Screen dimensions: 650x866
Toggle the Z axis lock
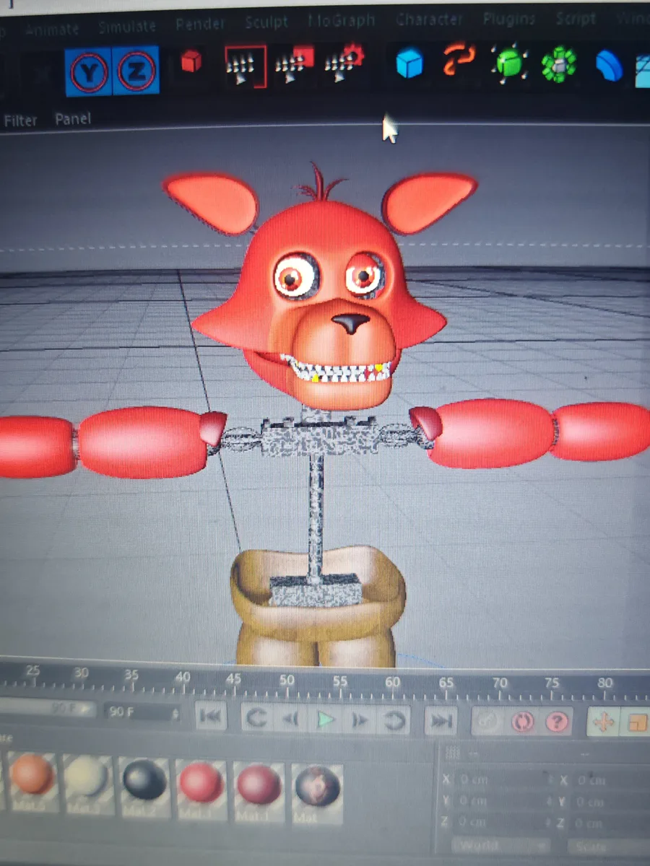(136, 71)
